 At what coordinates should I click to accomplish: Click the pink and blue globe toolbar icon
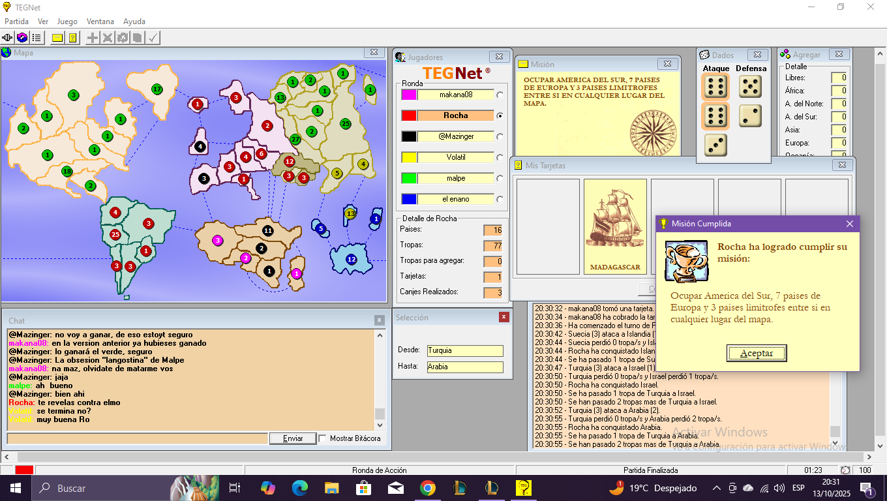coord(22,38)
